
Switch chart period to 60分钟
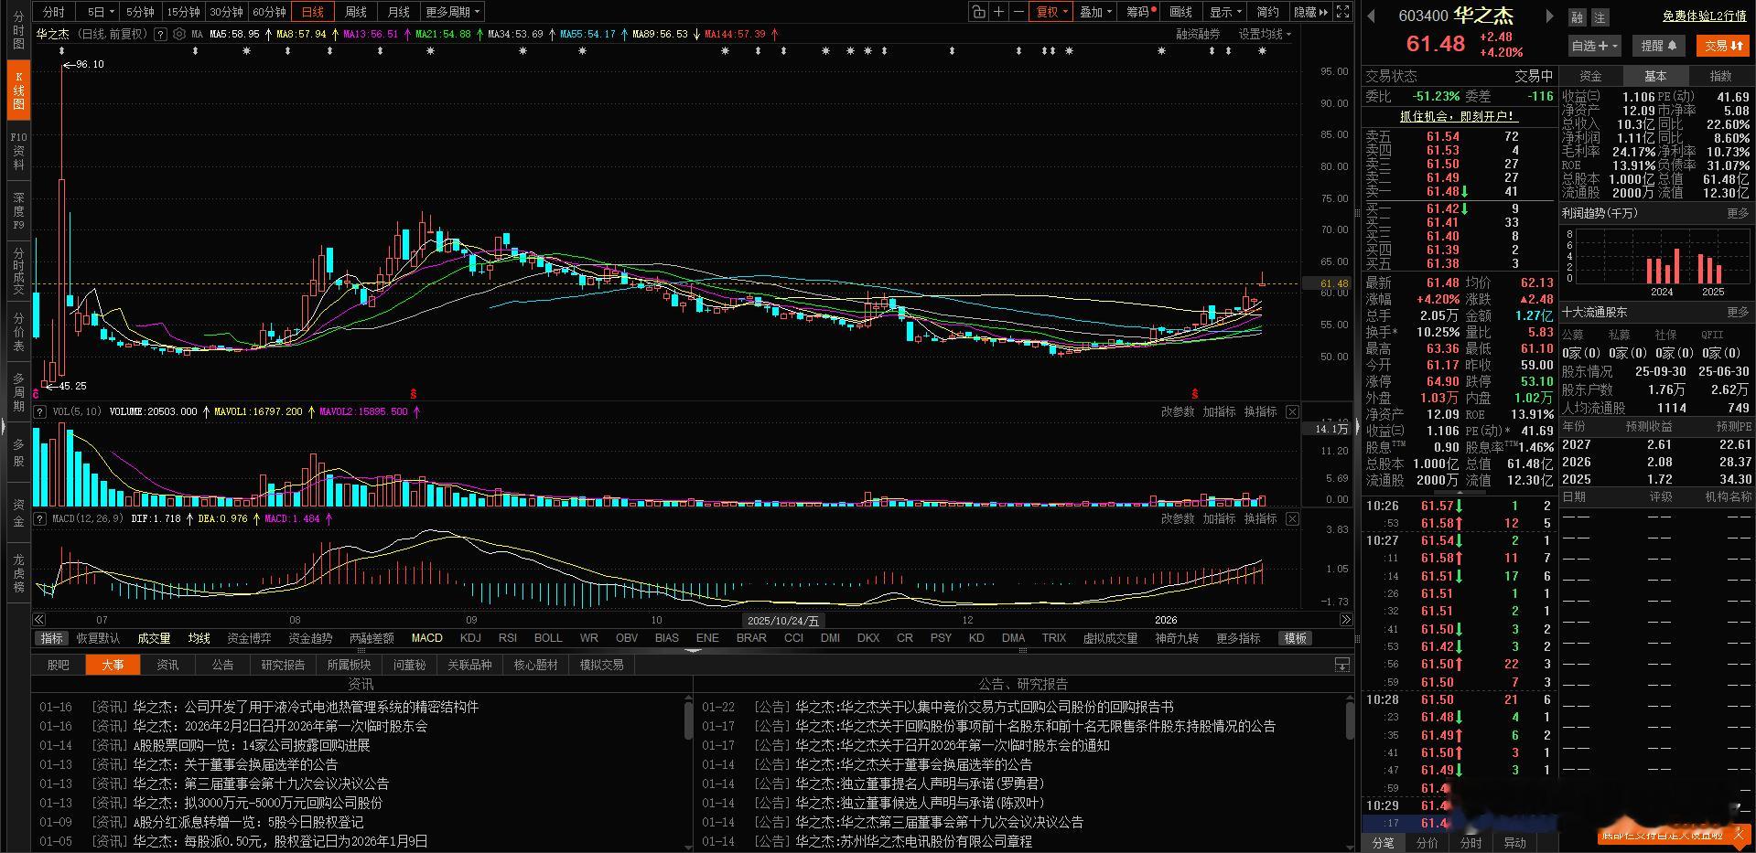[x=269, y=12]
